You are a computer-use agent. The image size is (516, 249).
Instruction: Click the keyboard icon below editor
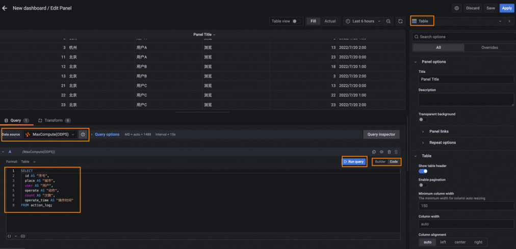tap(23, 236)
